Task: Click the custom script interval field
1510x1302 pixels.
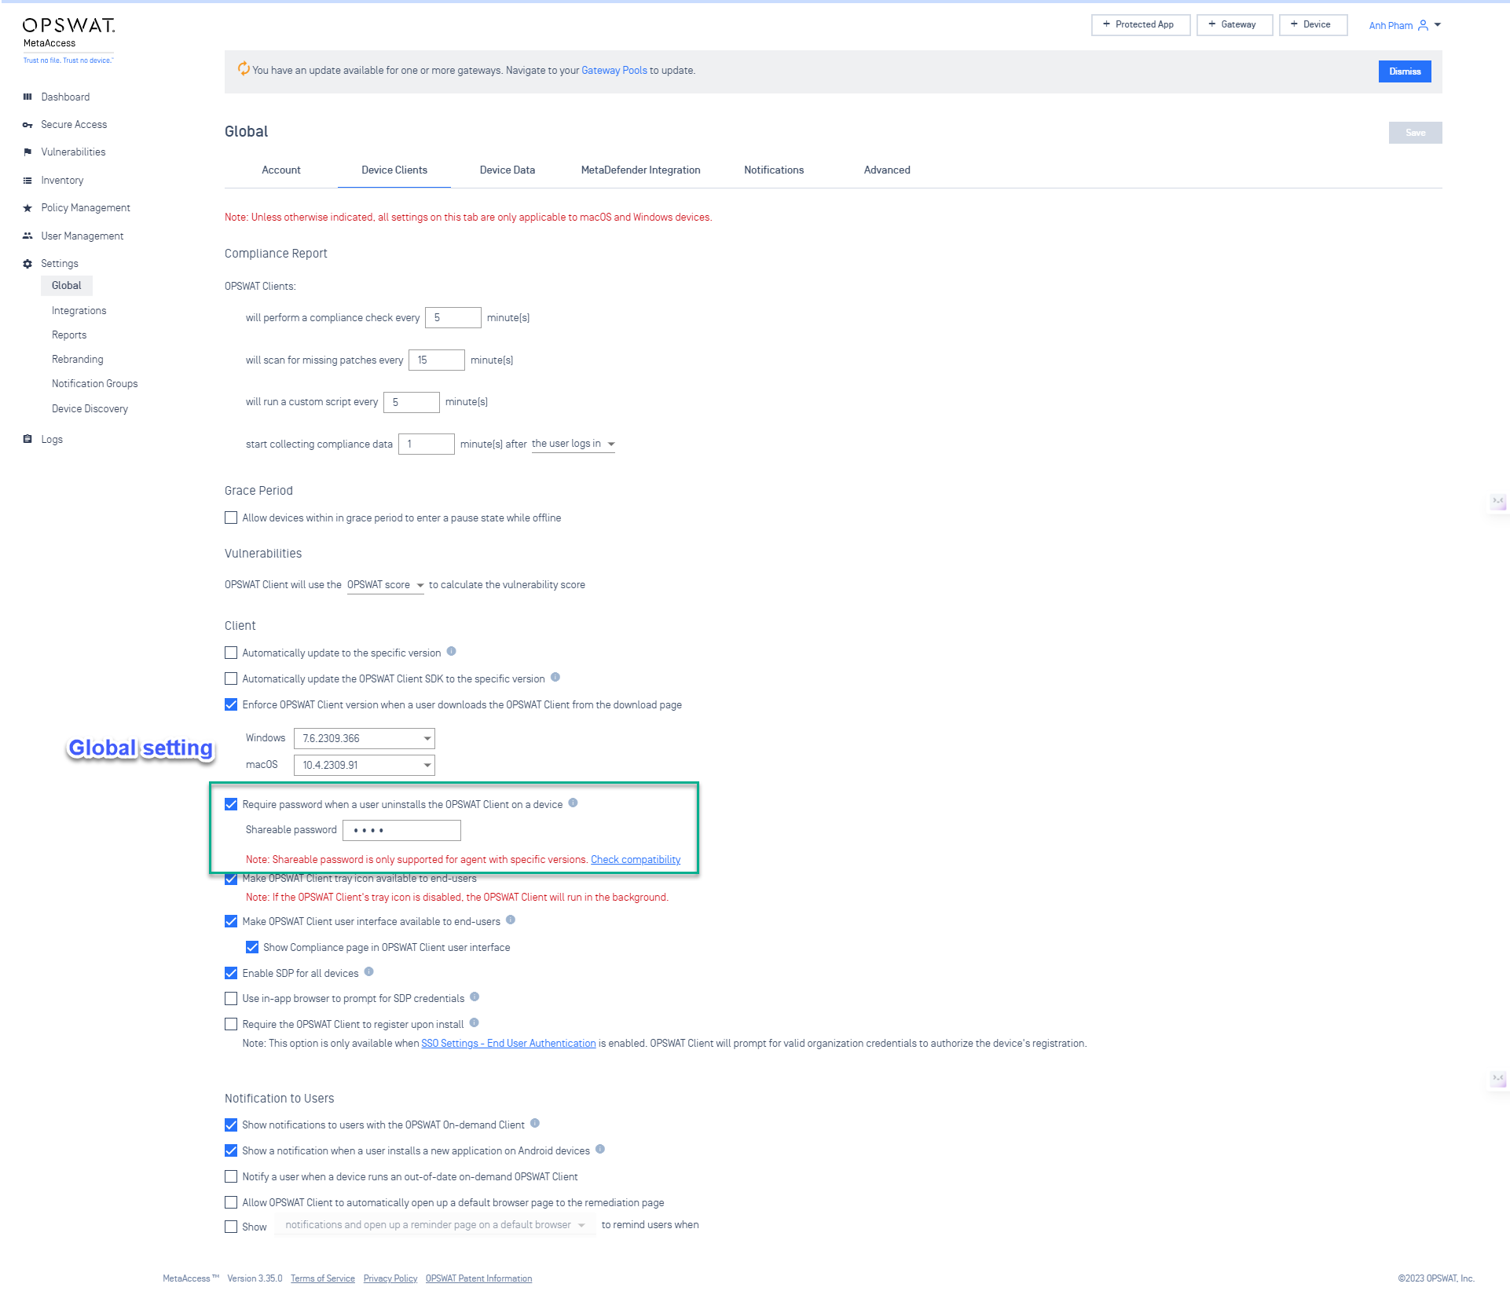Action: (412, 402)
